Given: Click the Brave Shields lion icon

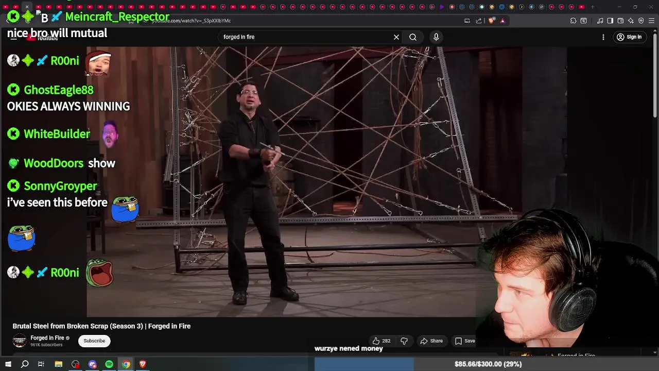Looking at the screenshot, I should [x=492, y=21].
